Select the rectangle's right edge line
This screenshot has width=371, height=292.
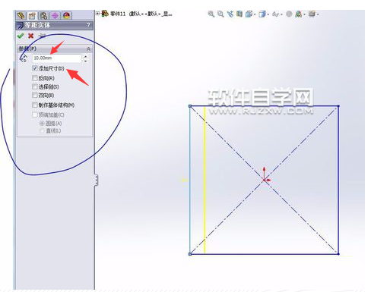click(338, 180)
